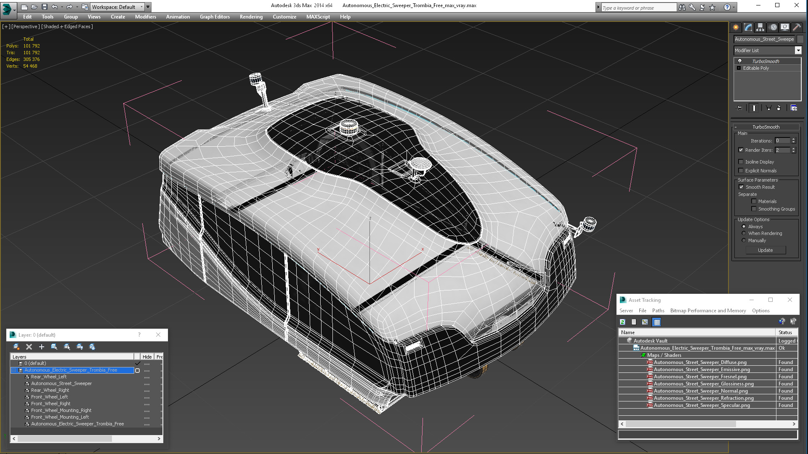808x454 pixels.
Task: Open Bitmap Performance and Memory menu
Action: [708, 311]
